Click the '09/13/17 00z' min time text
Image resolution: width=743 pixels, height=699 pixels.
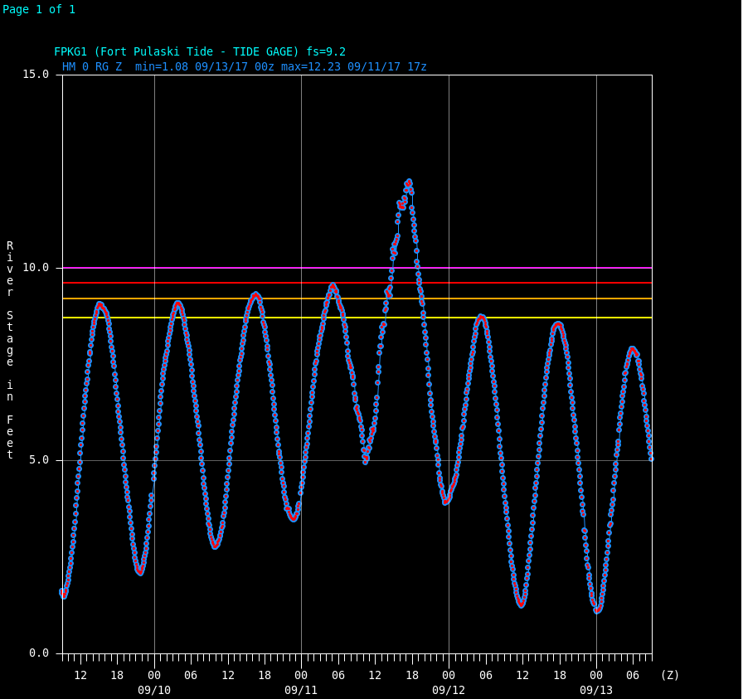coord(235,67)
